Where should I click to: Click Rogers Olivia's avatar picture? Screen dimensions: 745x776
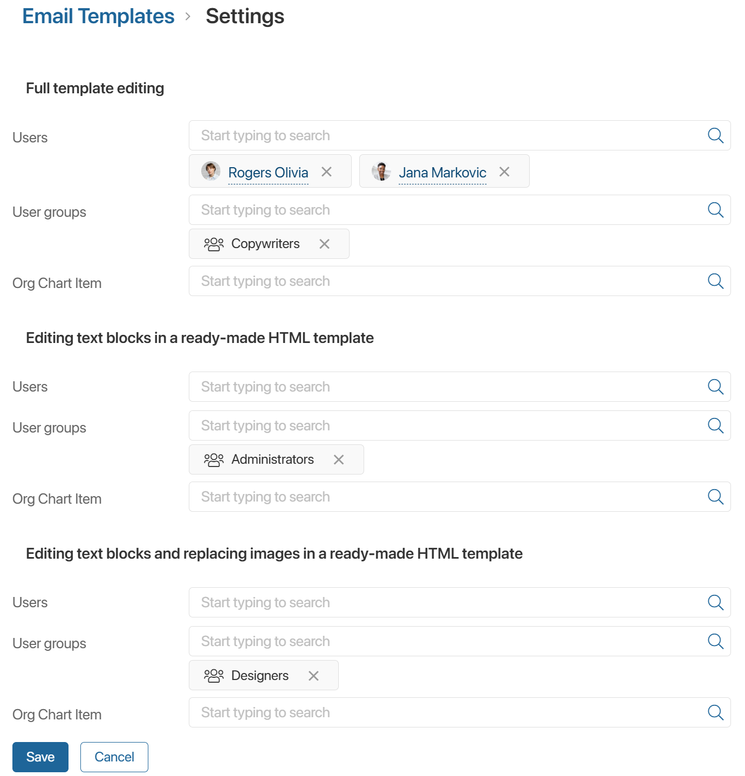tap(210, 171)
